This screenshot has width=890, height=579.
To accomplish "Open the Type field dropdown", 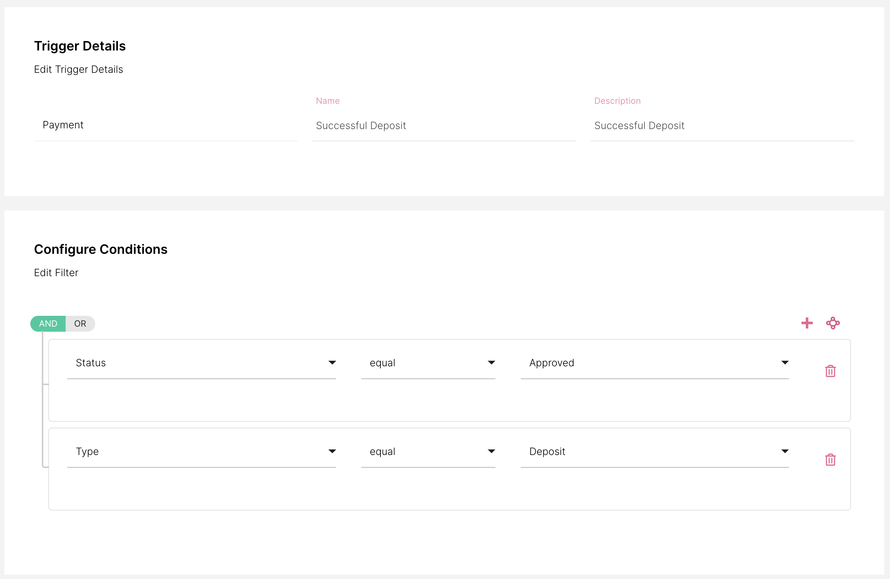I will pyautogui.click(x=202, y=451).
